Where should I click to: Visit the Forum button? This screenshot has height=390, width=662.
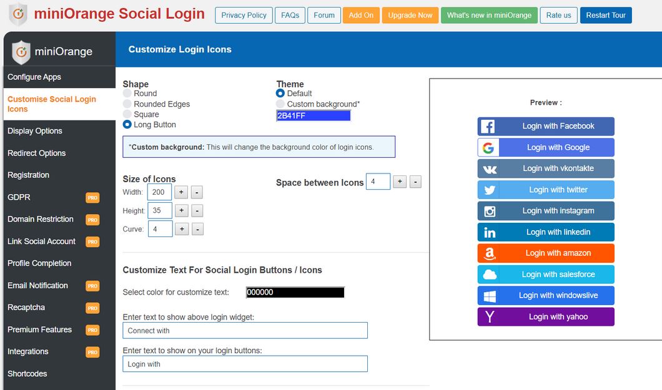[x=324, y=15]
